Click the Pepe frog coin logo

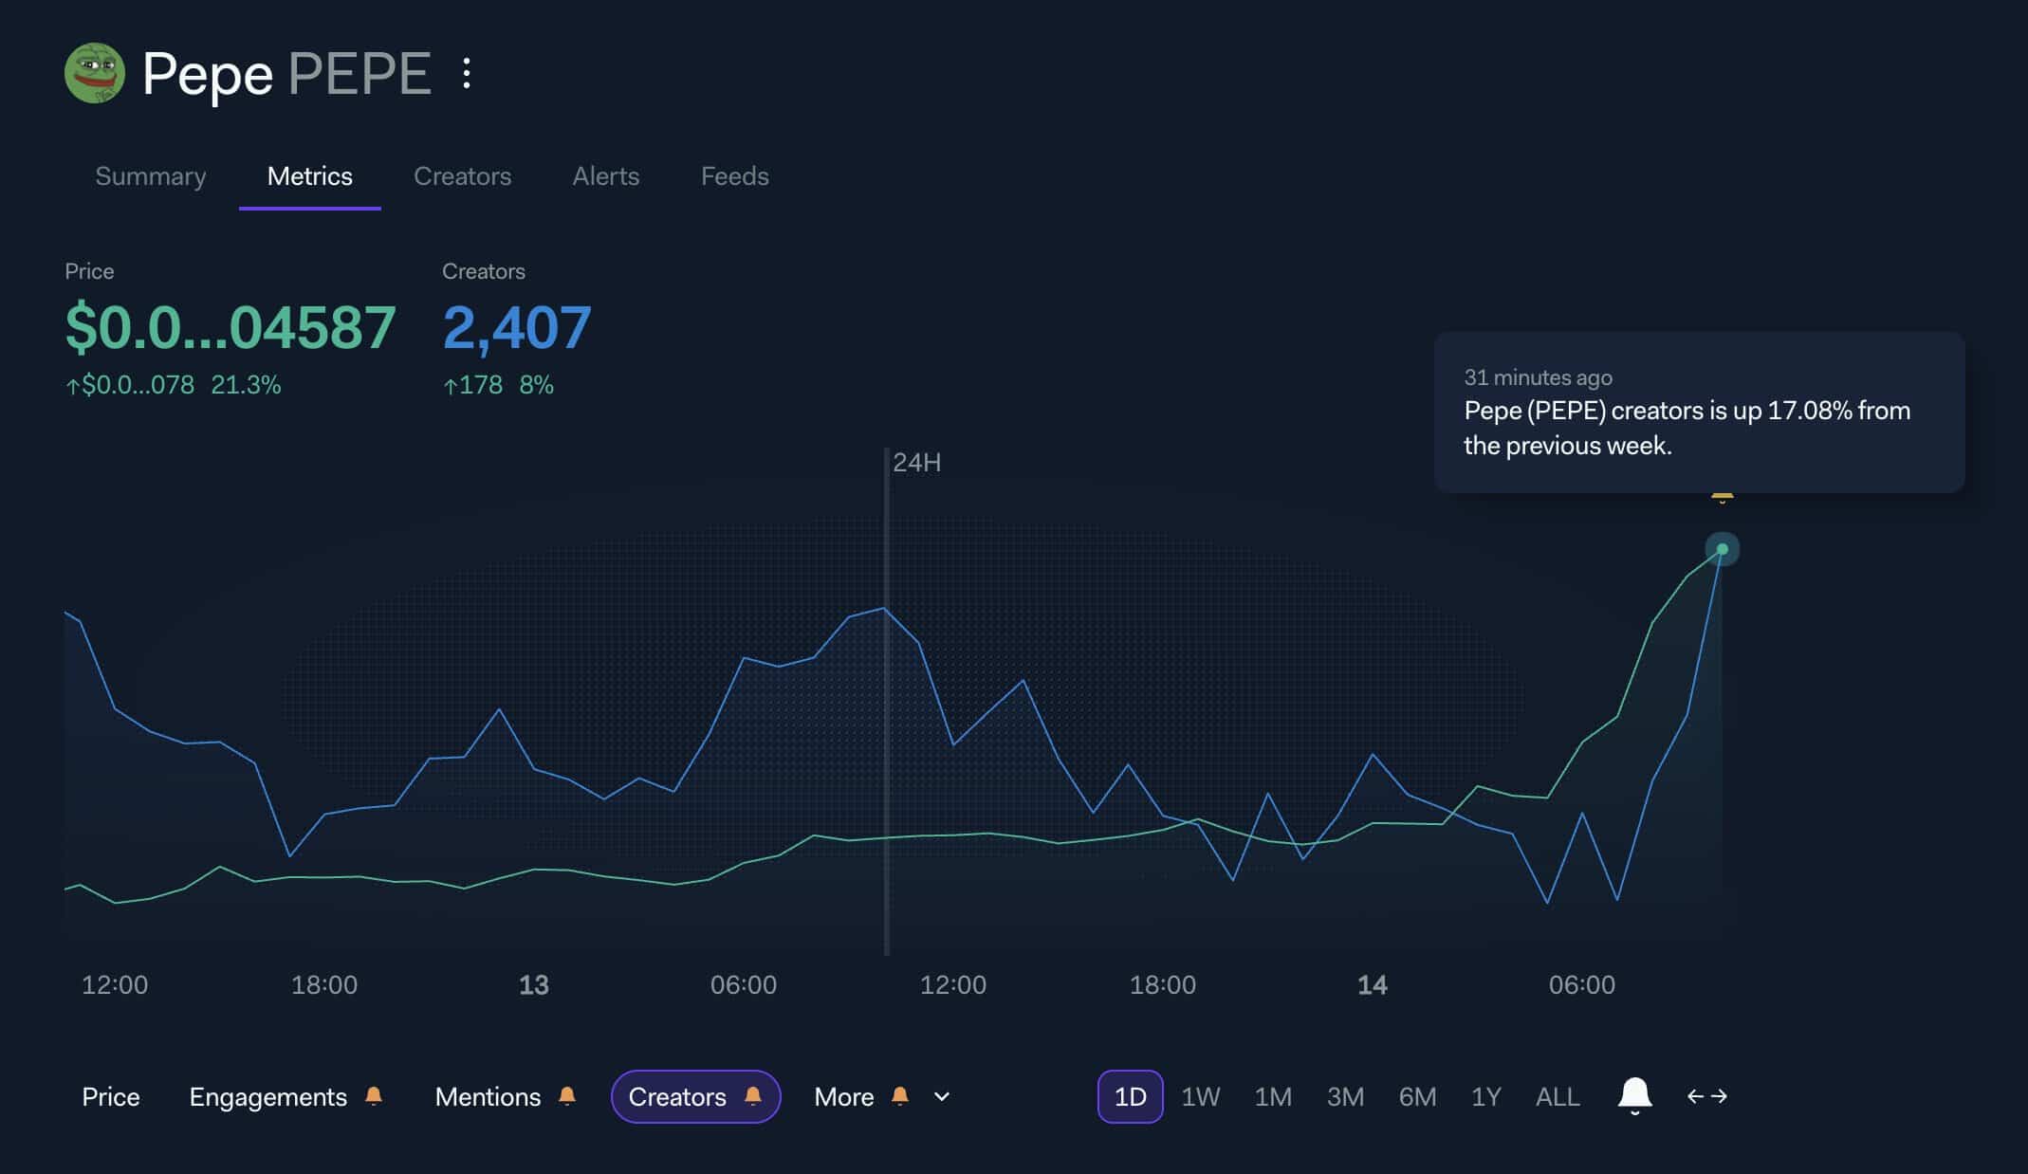[94, 73]
